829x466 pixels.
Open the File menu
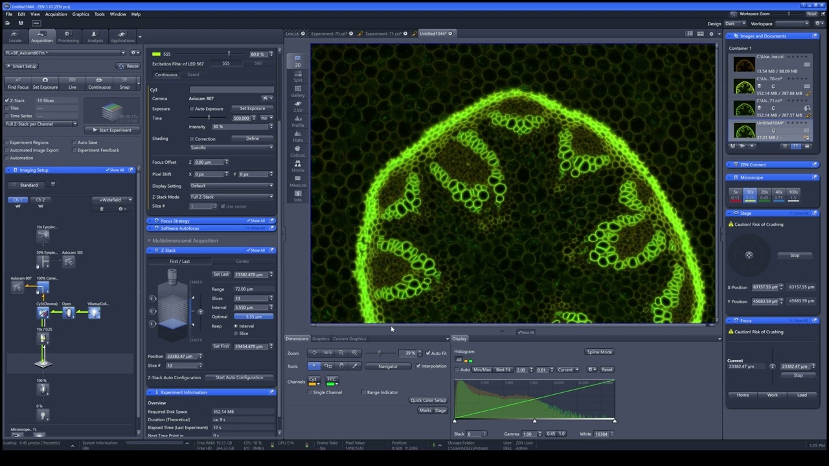pos(9,14)
